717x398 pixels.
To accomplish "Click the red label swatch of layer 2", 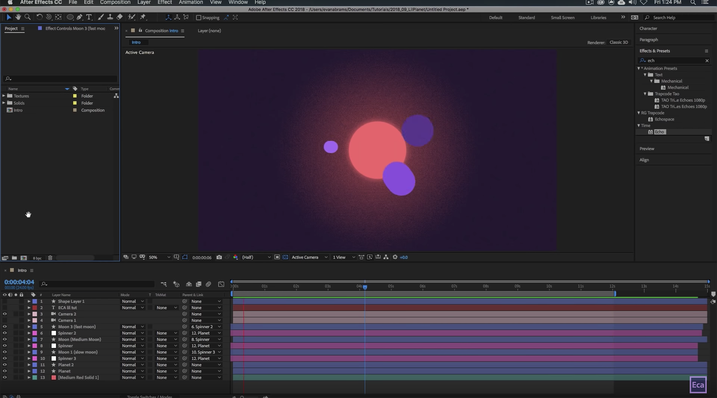I will 35,308.
